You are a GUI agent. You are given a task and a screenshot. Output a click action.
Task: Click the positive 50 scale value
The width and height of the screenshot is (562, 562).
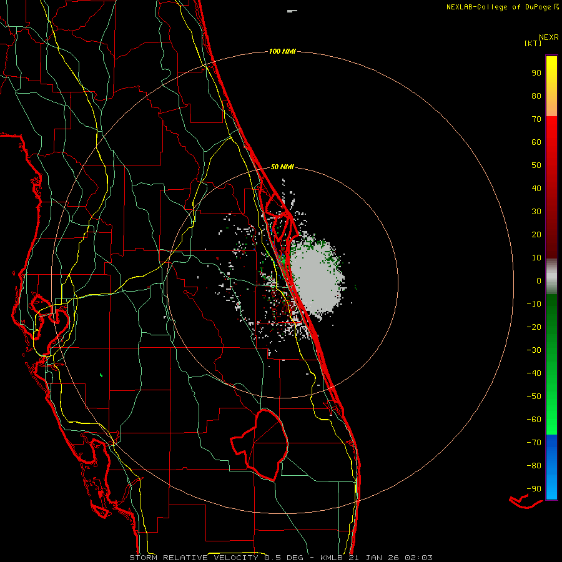click(x=536, y=165)
